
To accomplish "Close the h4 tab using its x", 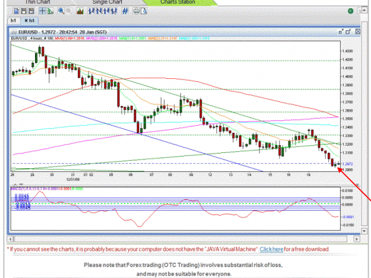I will [x=26, y=21].
